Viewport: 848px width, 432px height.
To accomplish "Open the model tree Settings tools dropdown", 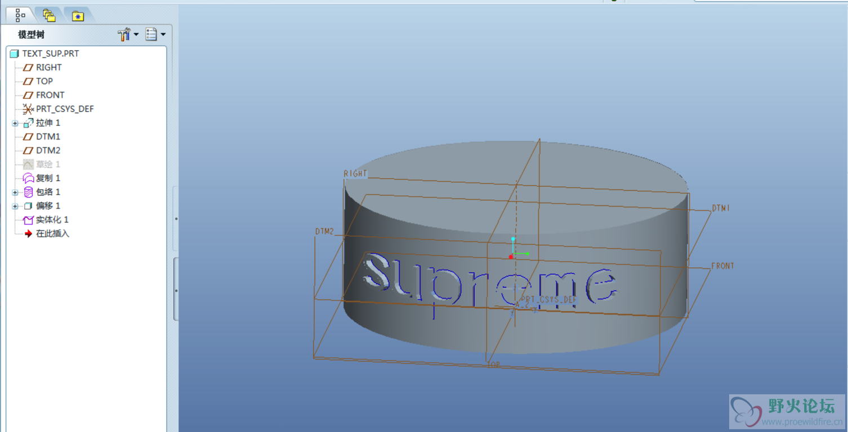I will [x=128, y=34].
